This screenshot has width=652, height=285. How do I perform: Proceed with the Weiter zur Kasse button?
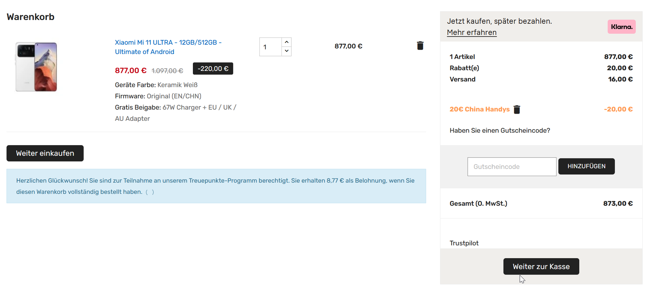(541, 266)
